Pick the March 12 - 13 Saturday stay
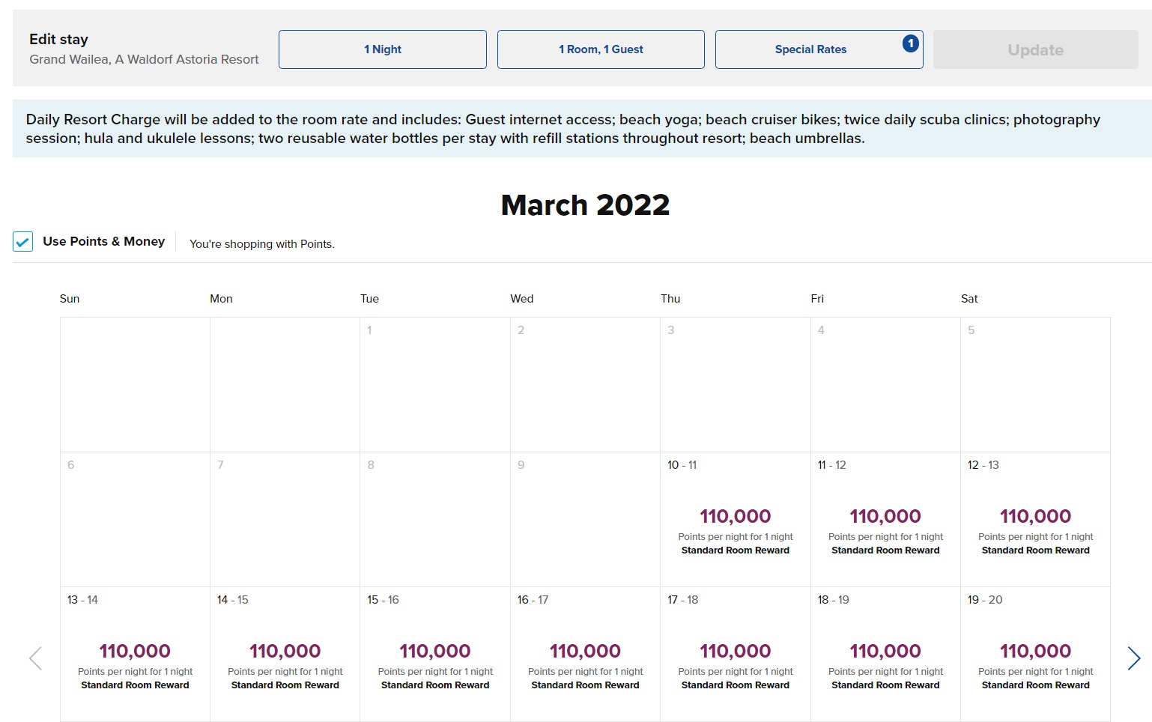Viewport: 1152px width, 722px height. point(1034,520)
